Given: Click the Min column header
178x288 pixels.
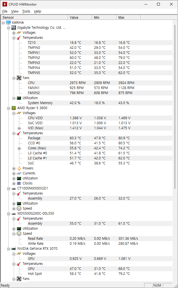Looking at the screenshot, I should pyautogui.click(x=104, y=18).
